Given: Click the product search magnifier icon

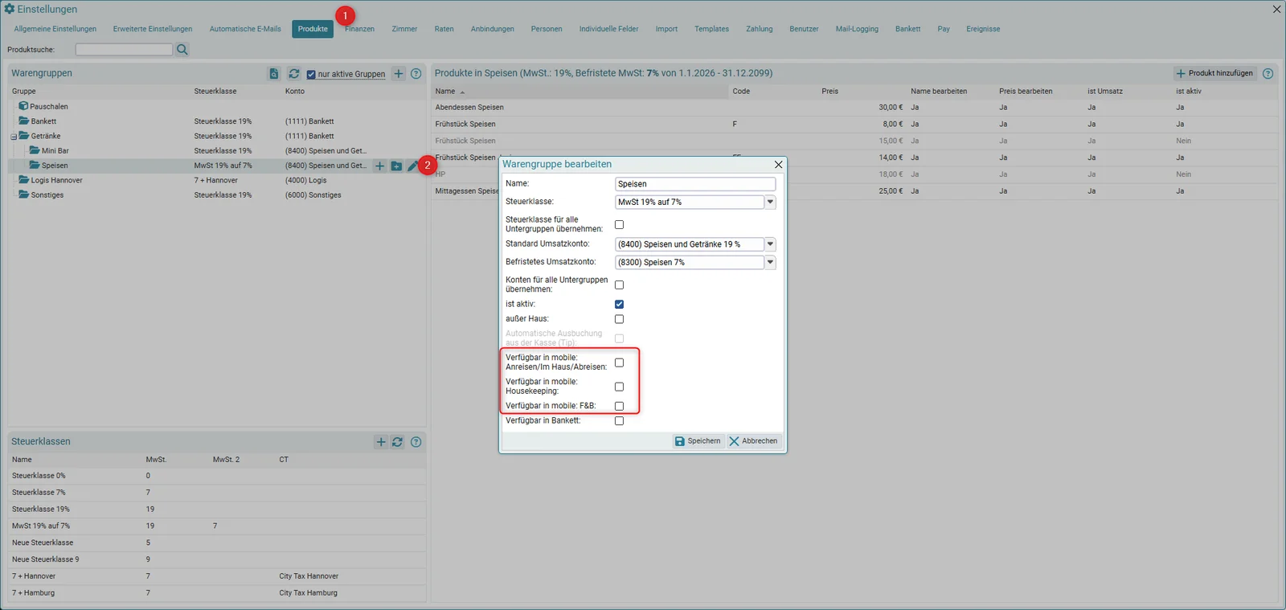Looking at the screenshot, I should 182,50.
